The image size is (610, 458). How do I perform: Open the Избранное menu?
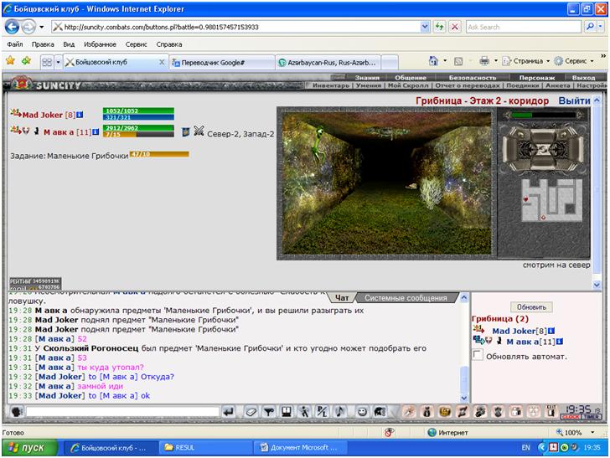point(100,44)
